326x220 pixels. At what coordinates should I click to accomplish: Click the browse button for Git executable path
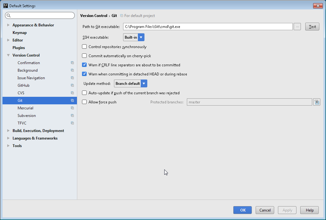pyautogui.click(x=297, y=26)
